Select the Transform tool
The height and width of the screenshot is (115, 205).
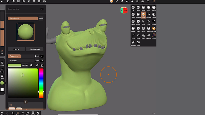[148, 36]
